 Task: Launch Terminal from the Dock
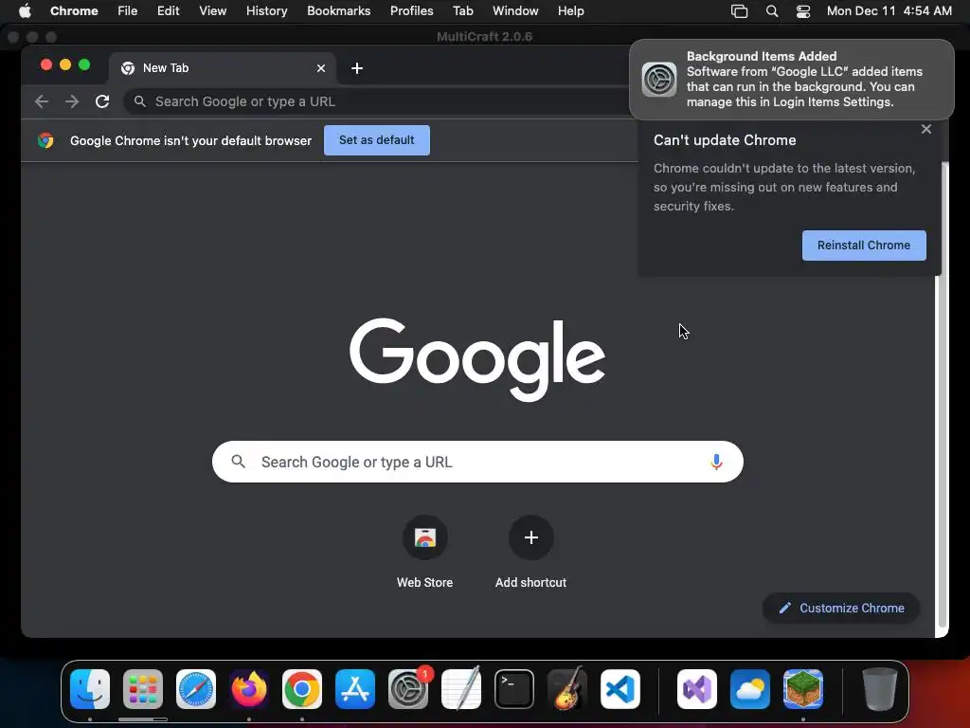514,689
